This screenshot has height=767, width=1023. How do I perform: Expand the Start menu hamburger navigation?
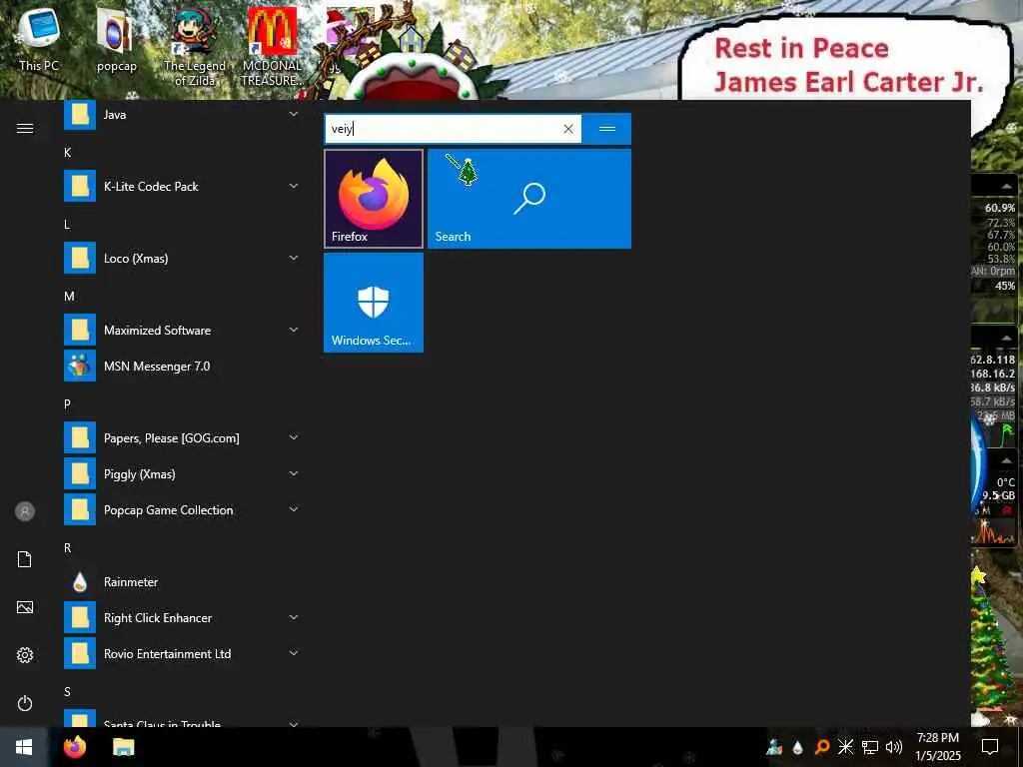pos(25,129)
